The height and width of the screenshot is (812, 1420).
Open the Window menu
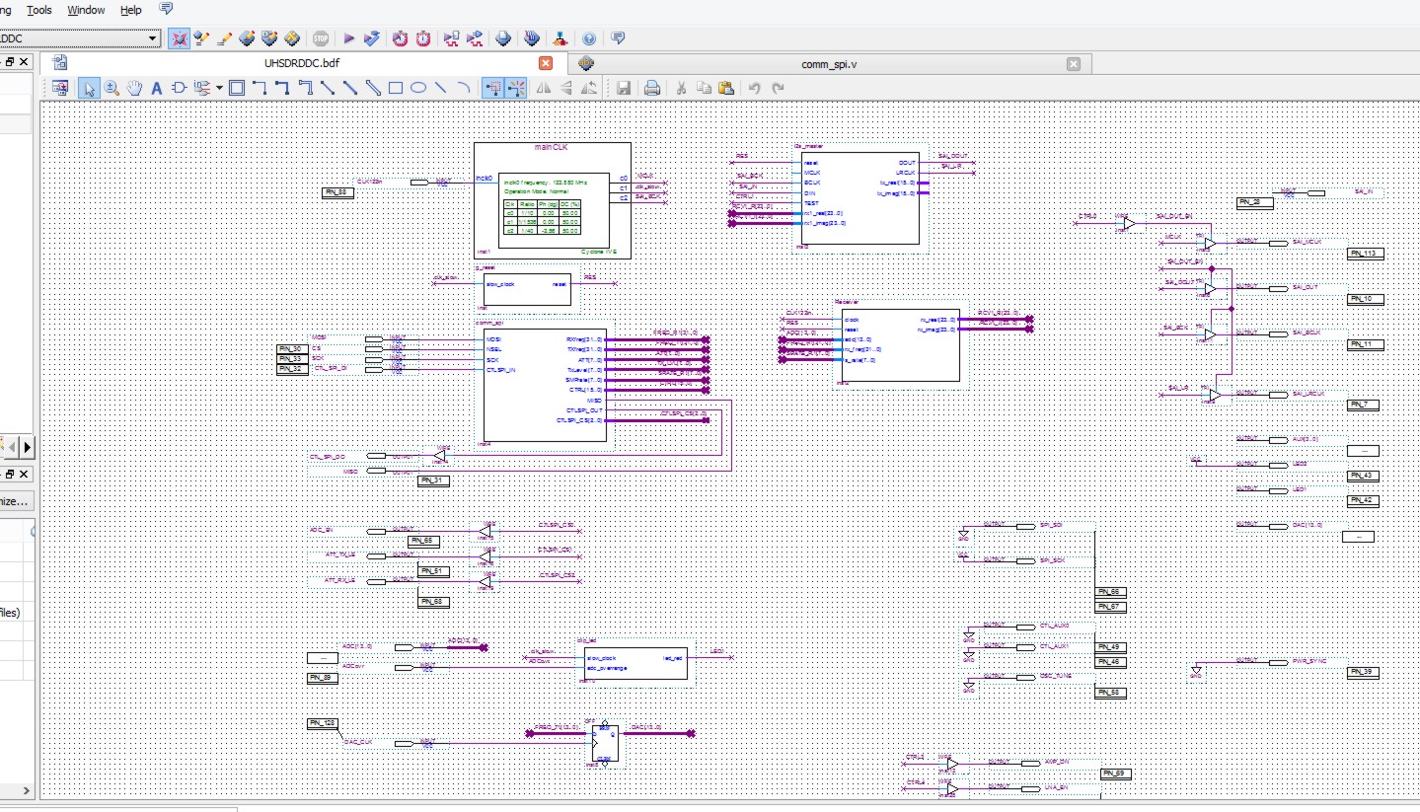coord(86,10)
